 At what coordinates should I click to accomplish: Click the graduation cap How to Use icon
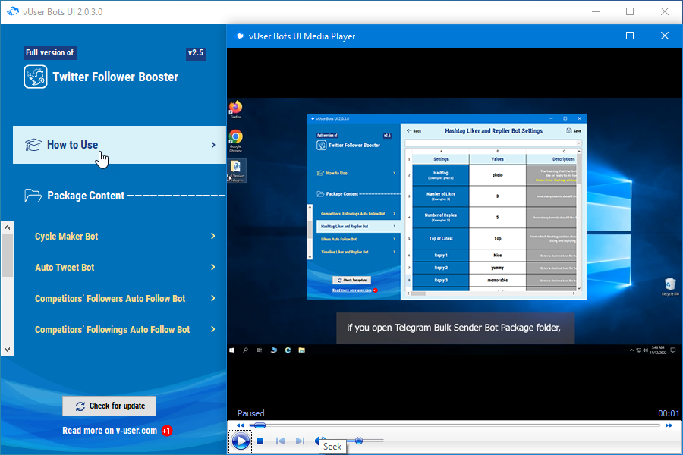[x=33, y=145]
